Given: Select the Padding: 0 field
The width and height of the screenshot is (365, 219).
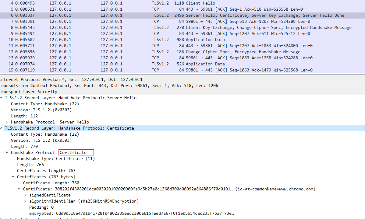Looking at the screenshot, I should (x=41, y=207).
